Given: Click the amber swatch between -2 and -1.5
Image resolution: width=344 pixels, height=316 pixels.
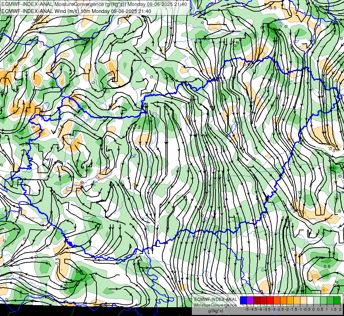Looking at the screenshot, I should 290,300.
